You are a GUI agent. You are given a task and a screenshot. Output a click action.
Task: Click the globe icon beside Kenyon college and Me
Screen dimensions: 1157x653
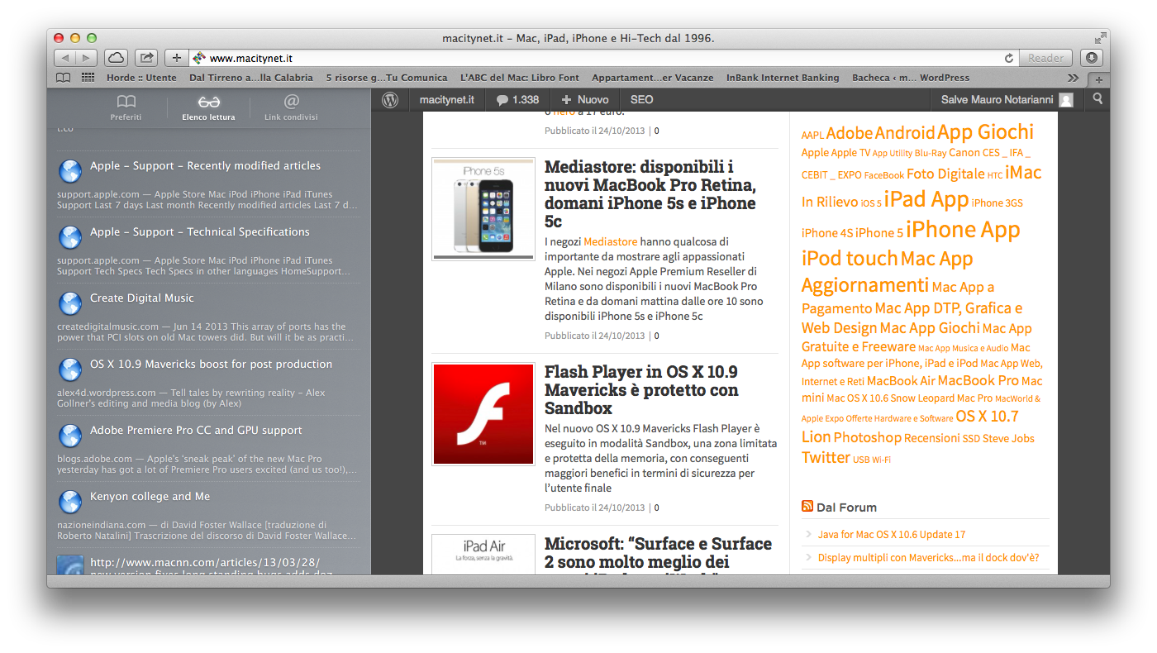tap(70, 502)
